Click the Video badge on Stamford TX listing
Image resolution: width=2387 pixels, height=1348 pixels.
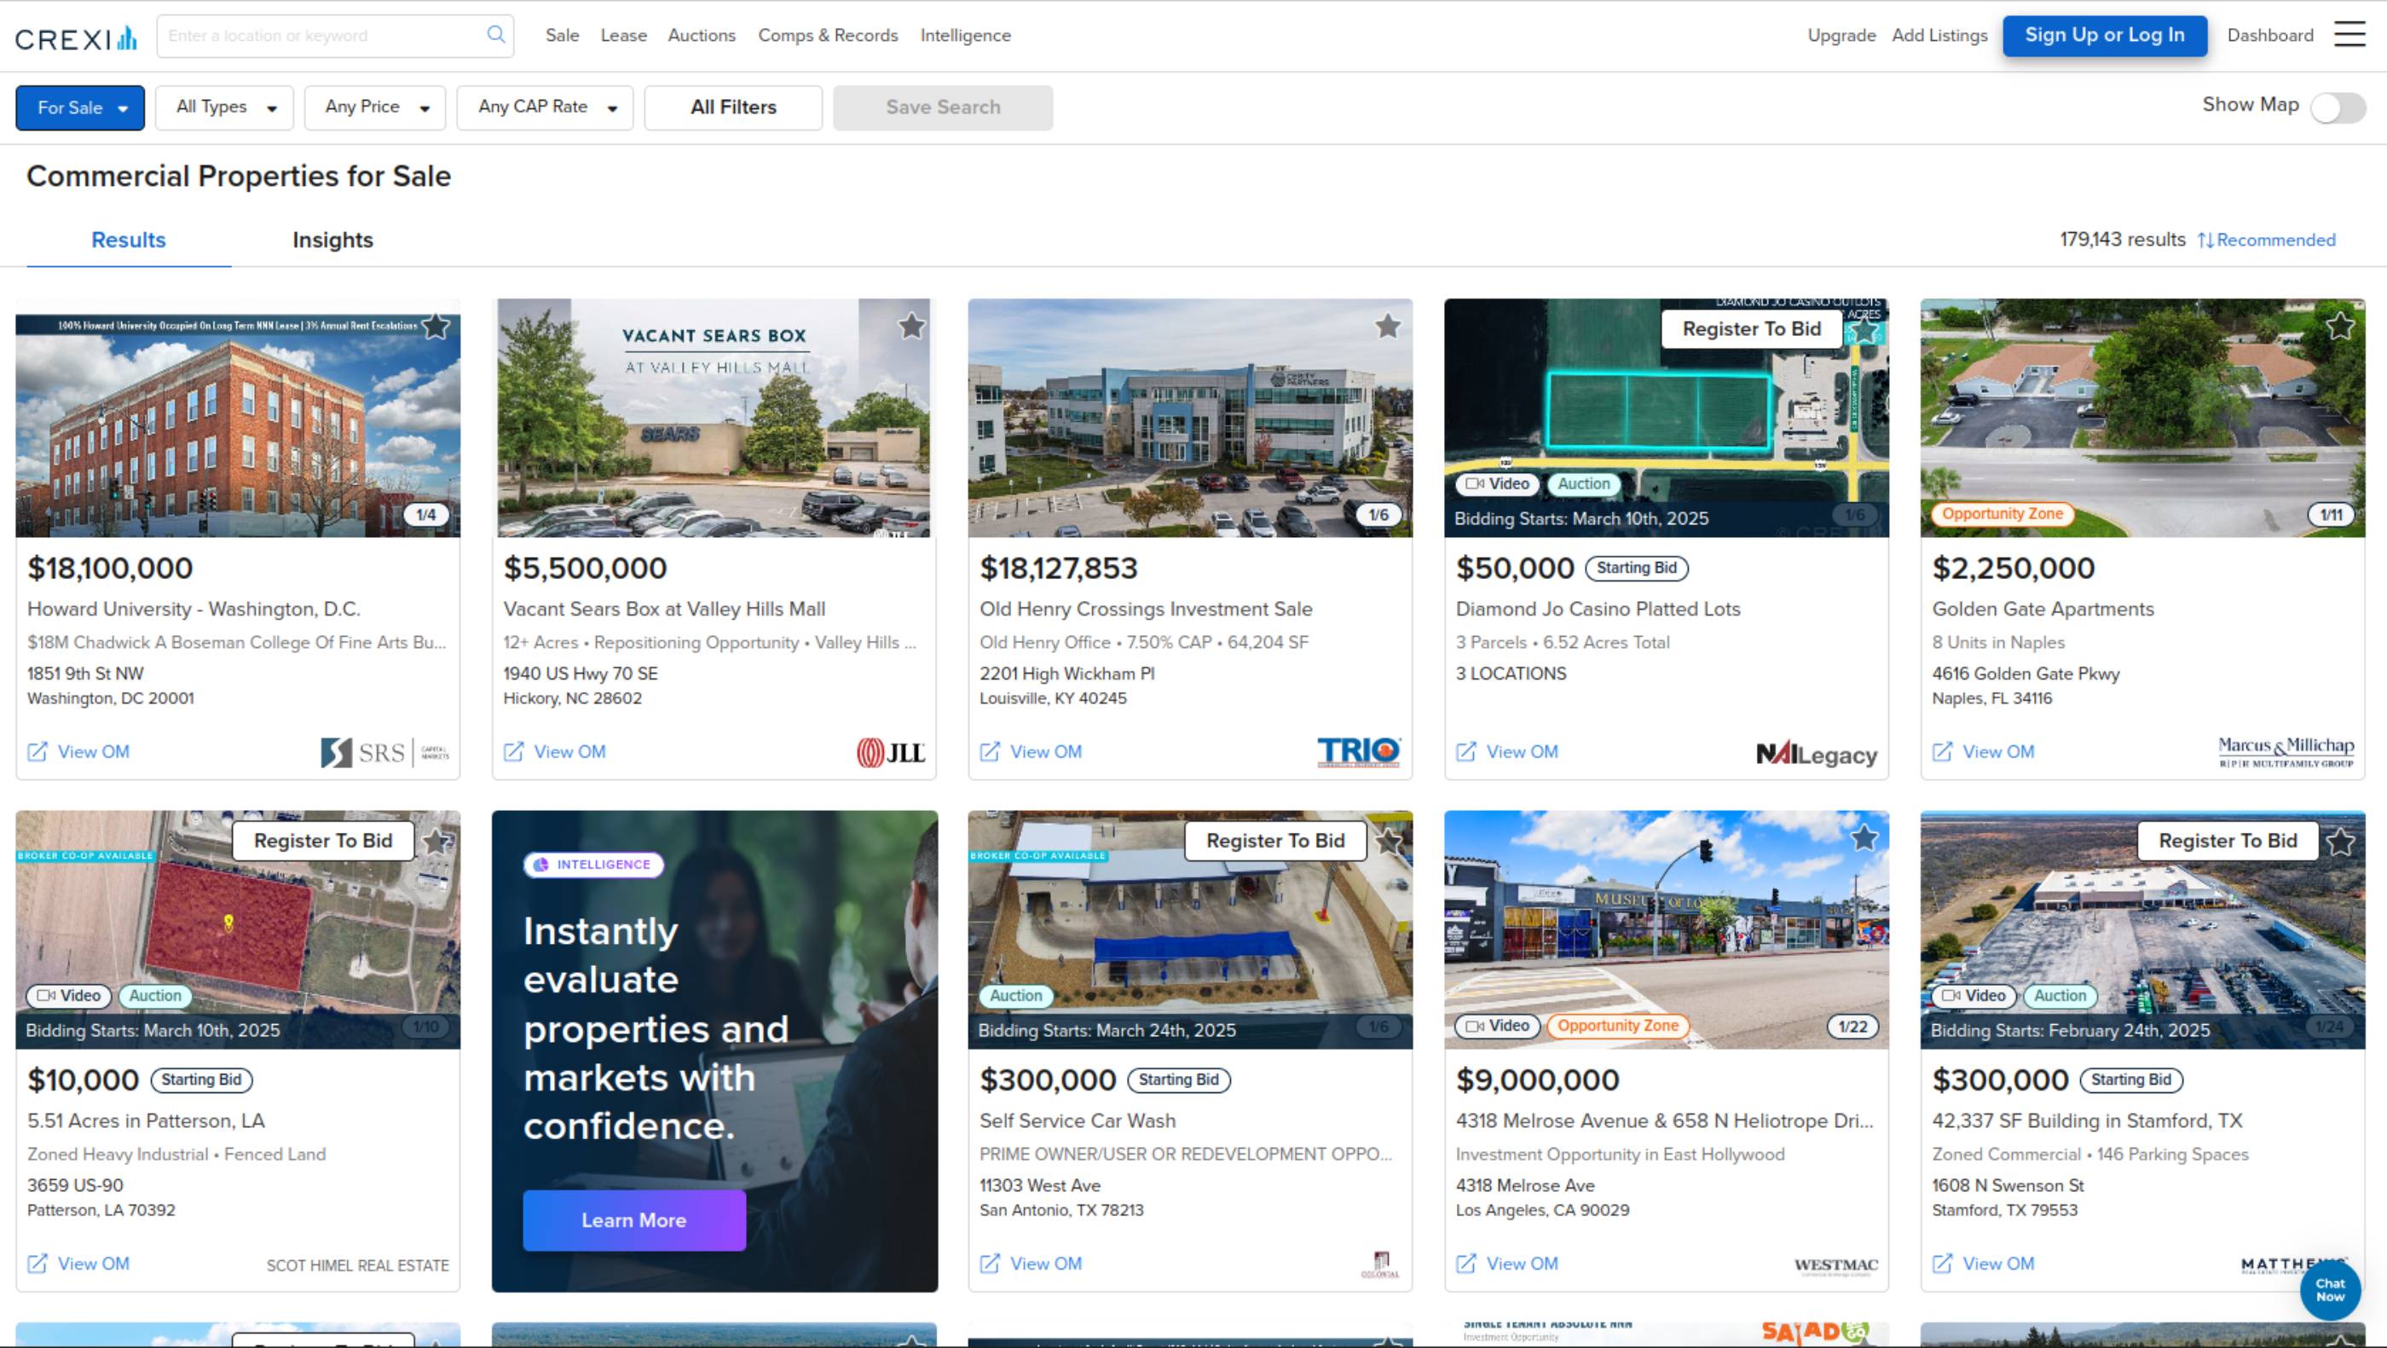coord(1974,996)
